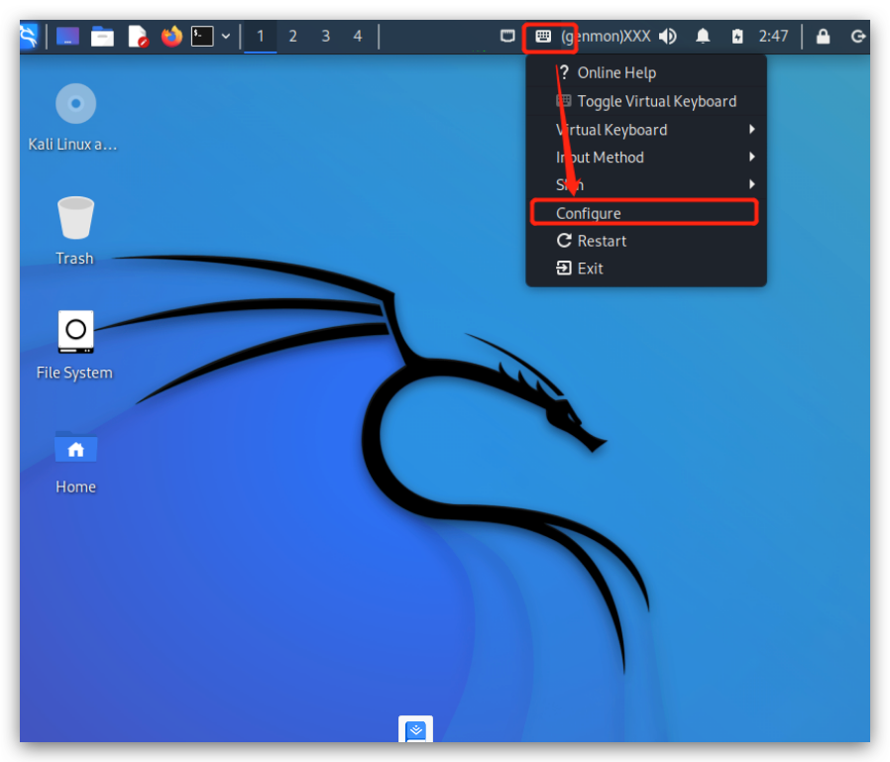890x762 pixels.
Task: Launch Firefox from the top panel
Action: click(171, 37)
